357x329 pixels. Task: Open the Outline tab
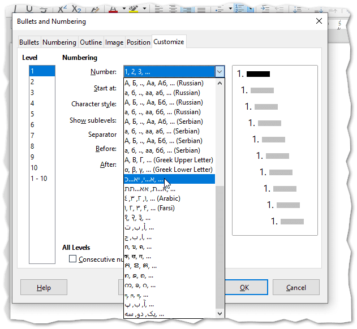pyautogui.click(x=91, y=42)
